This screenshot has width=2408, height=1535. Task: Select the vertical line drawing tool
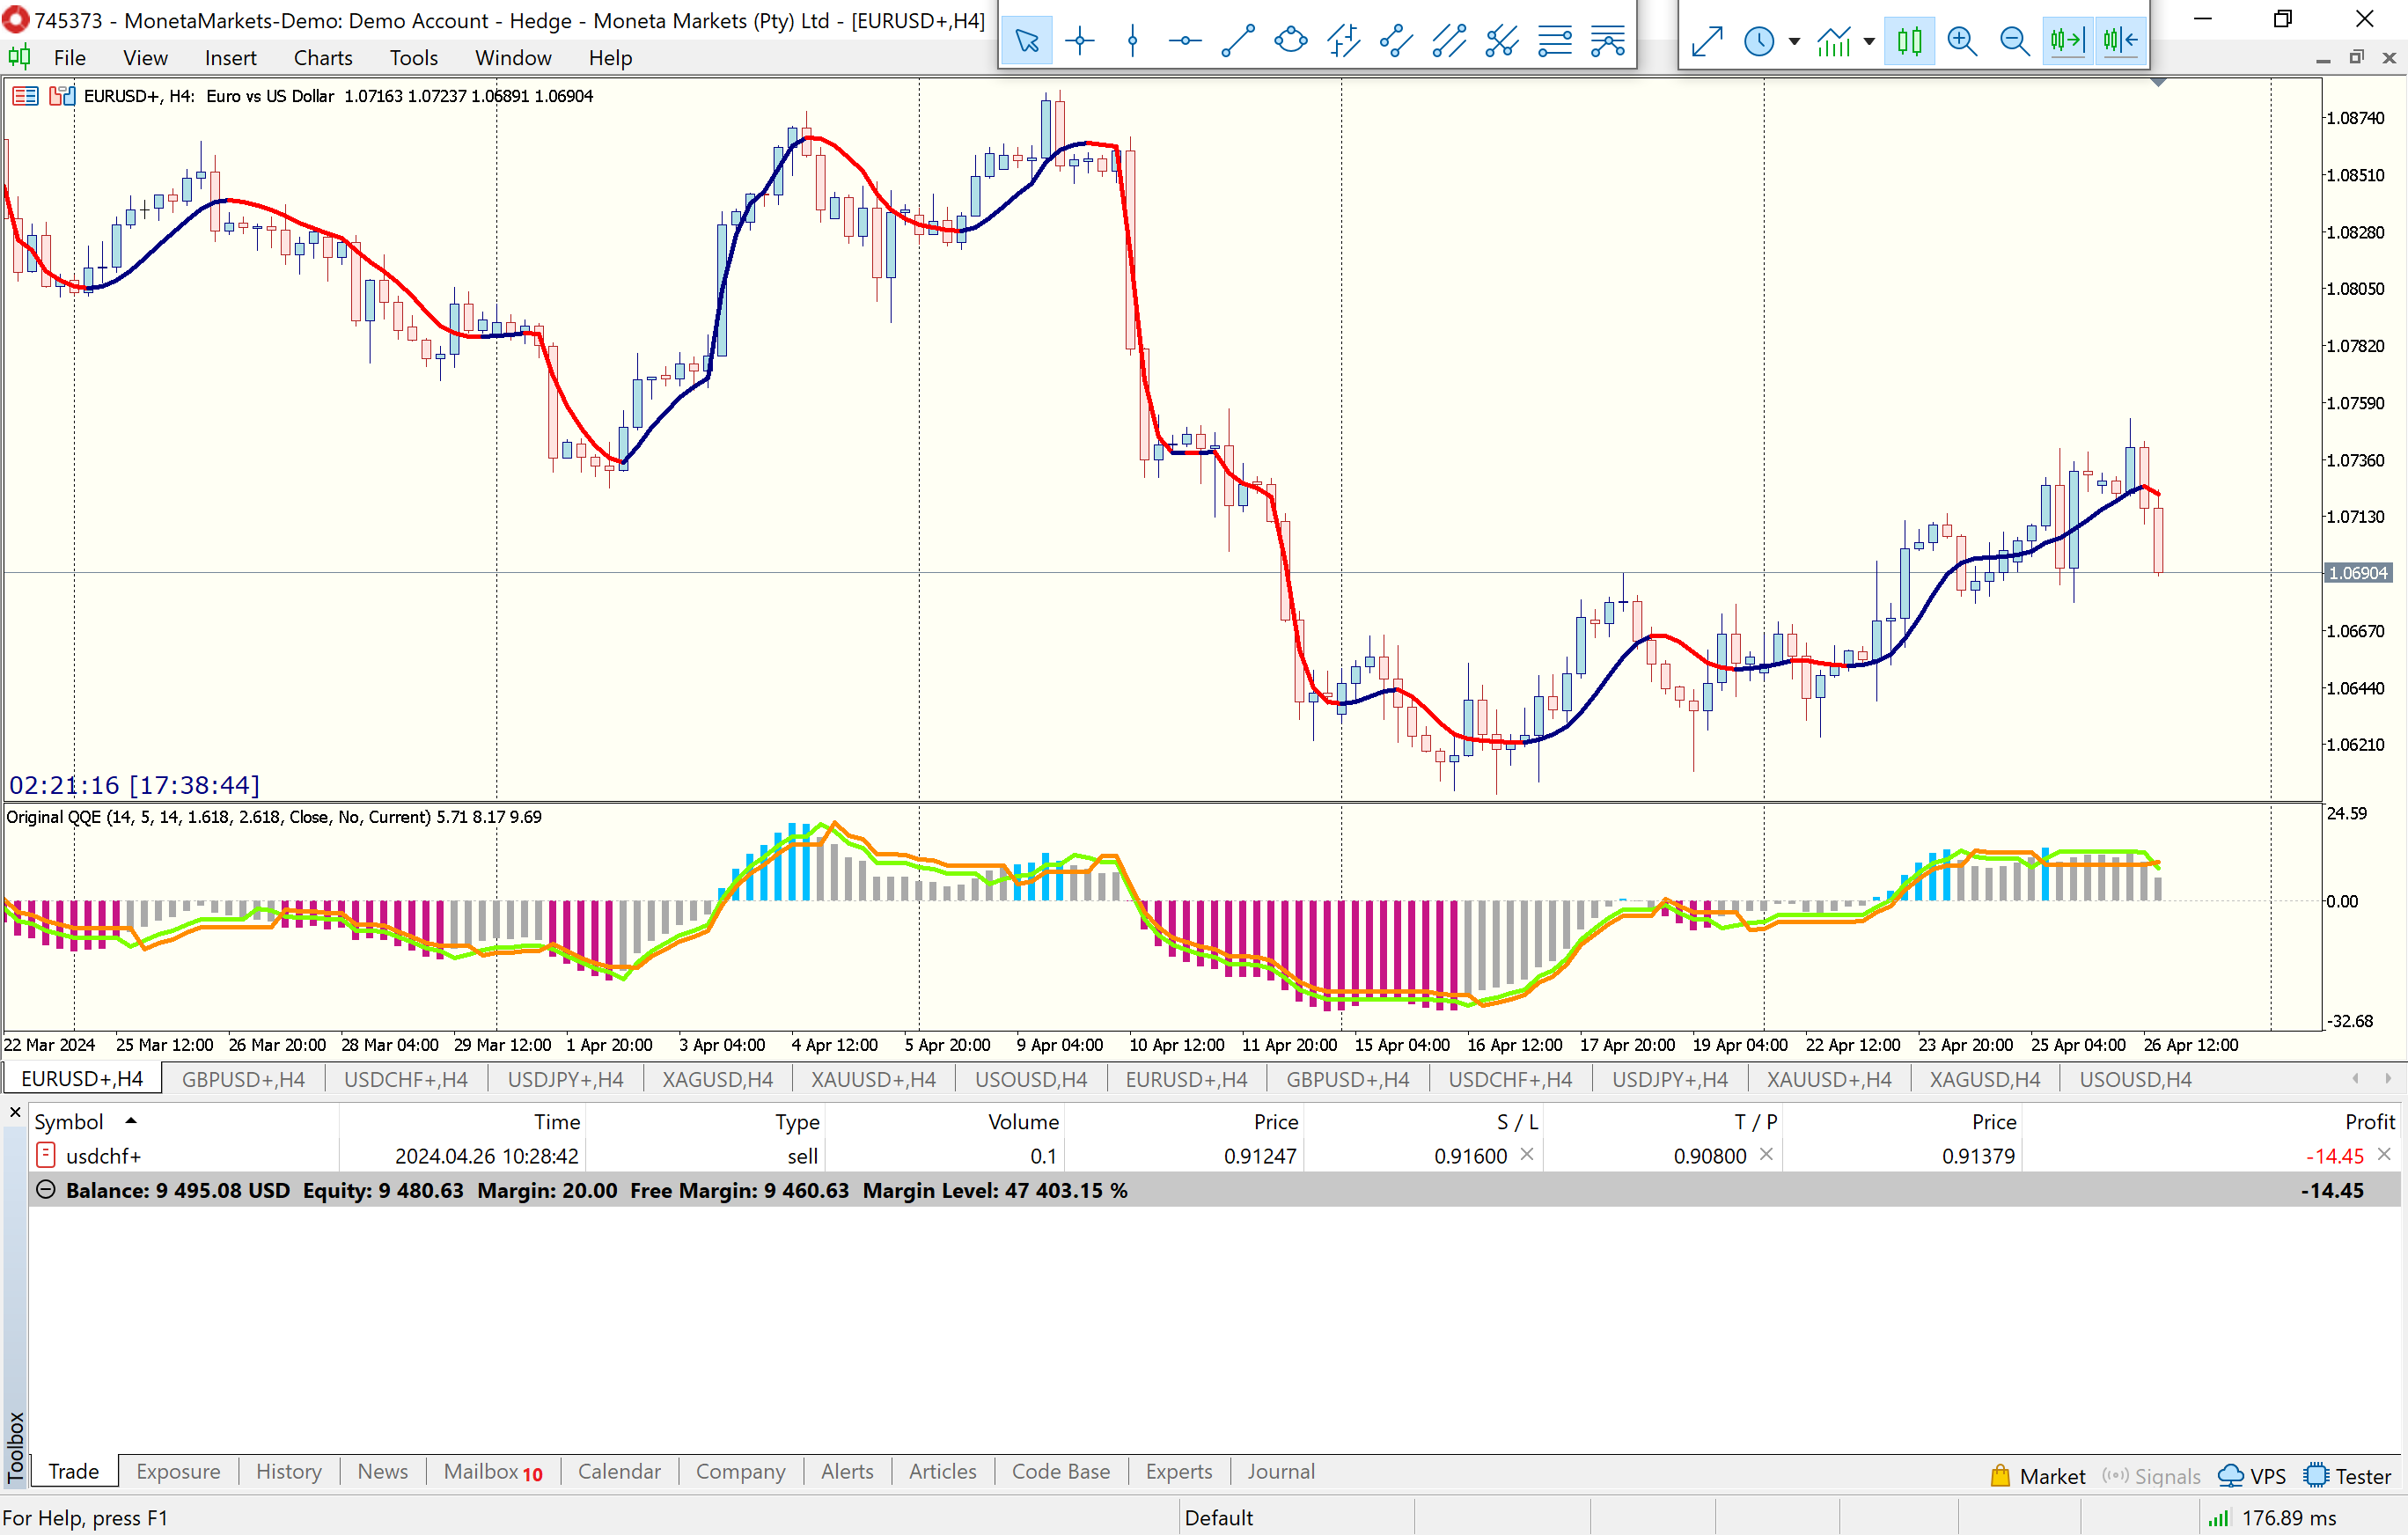tap(1132, 41)
